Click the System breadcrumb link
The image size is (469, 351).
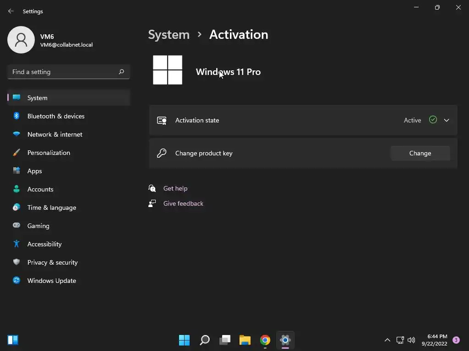[x=169, y=35]
